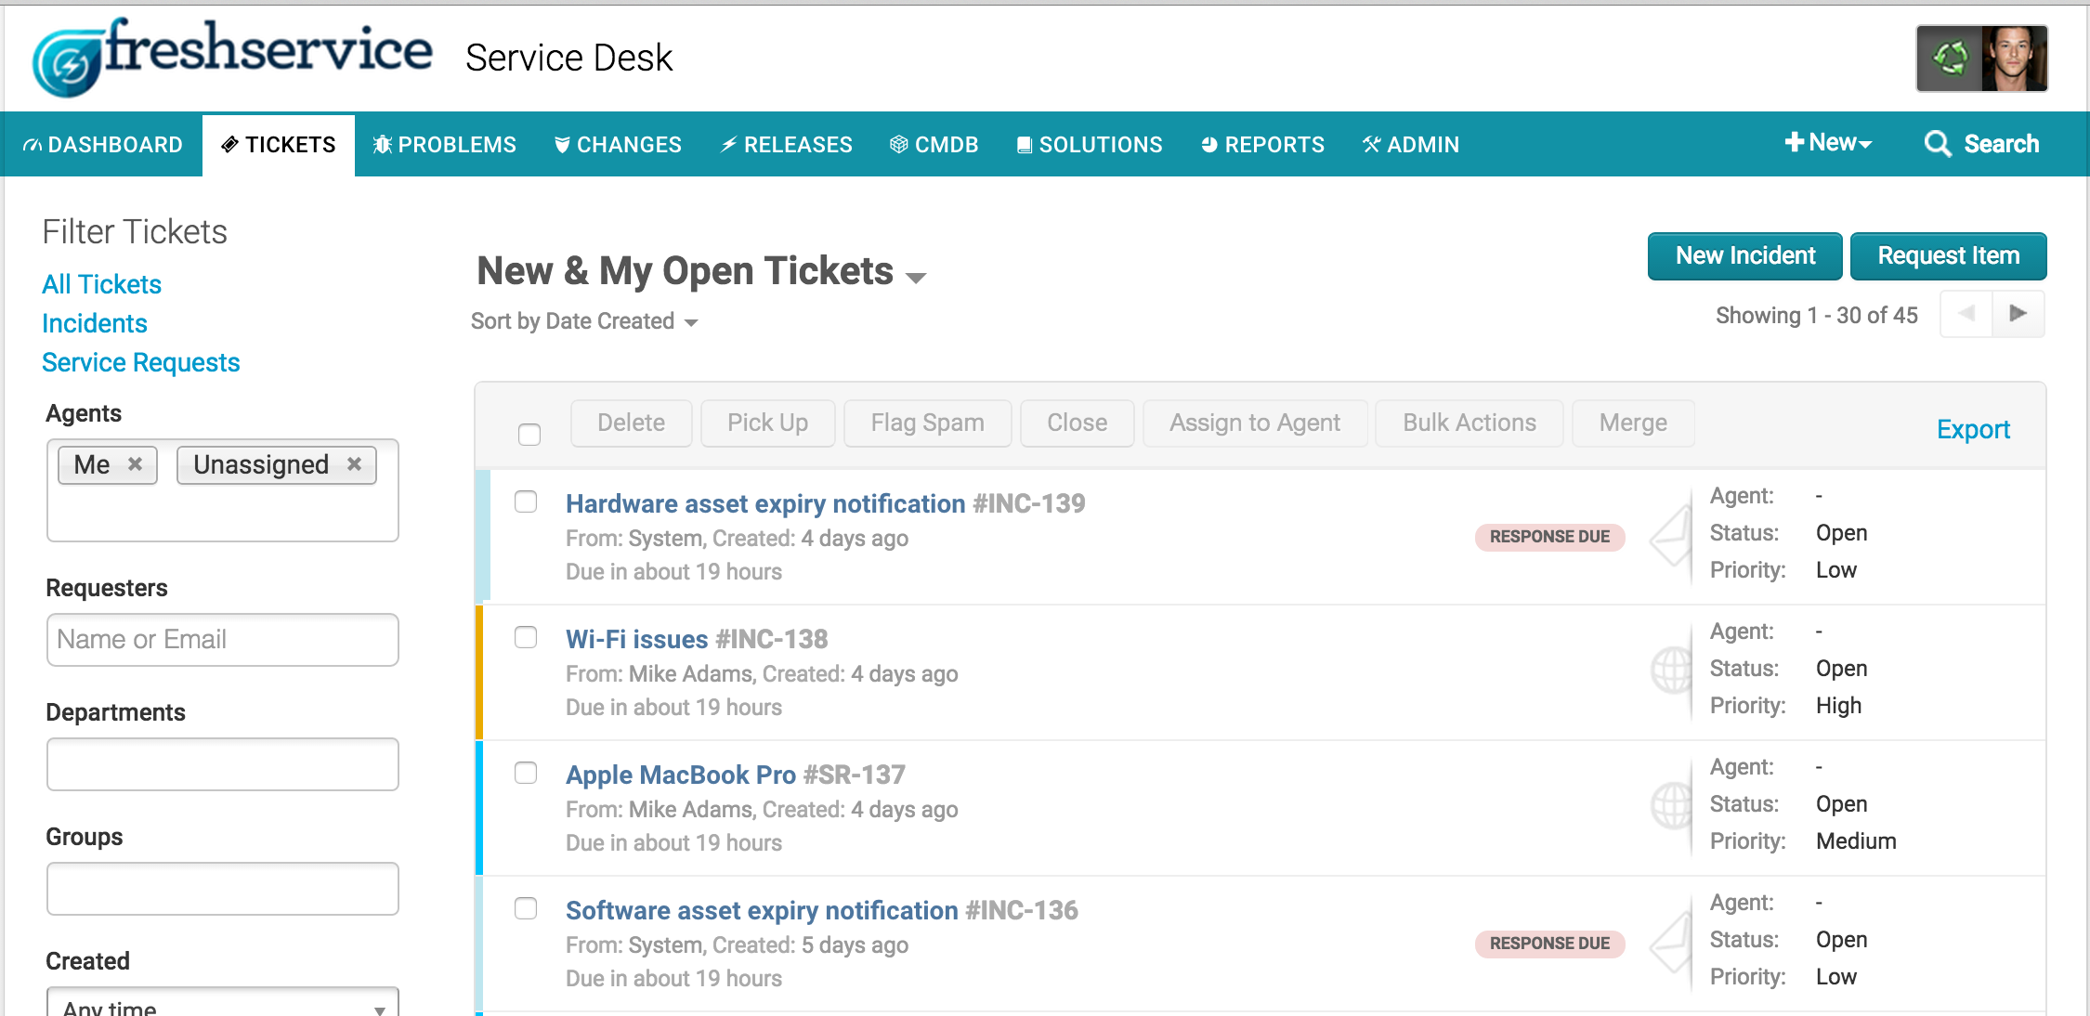The width and height of the screenshot is (2090, 1016).
Task: Remove the Unassigned agent filter tag
Action: pyautogui.click(x=354, y=463)
